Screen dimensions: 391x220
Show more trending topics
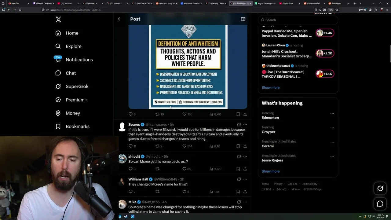click(x=271, y=171)
